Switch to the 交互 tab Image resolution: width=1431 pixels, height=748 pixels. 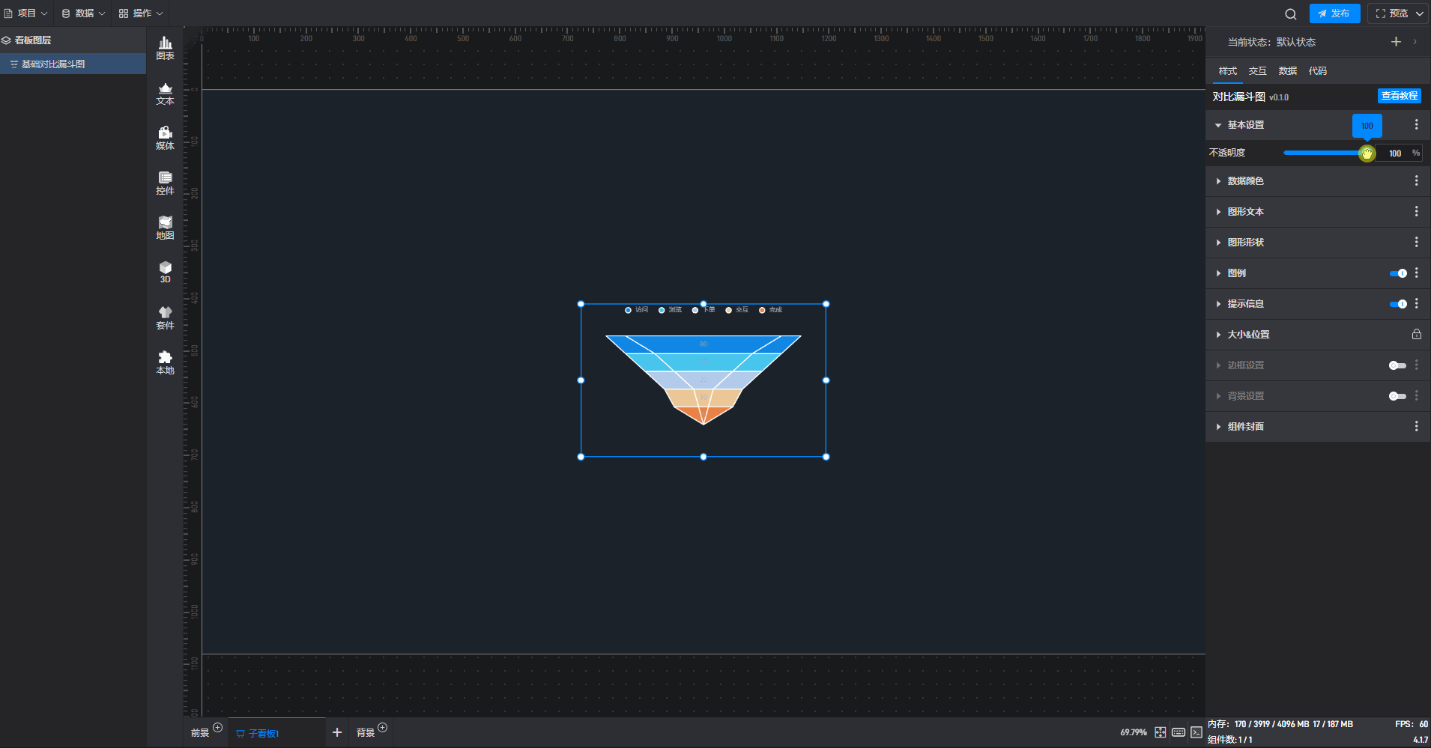click(x=1257, y=71)
